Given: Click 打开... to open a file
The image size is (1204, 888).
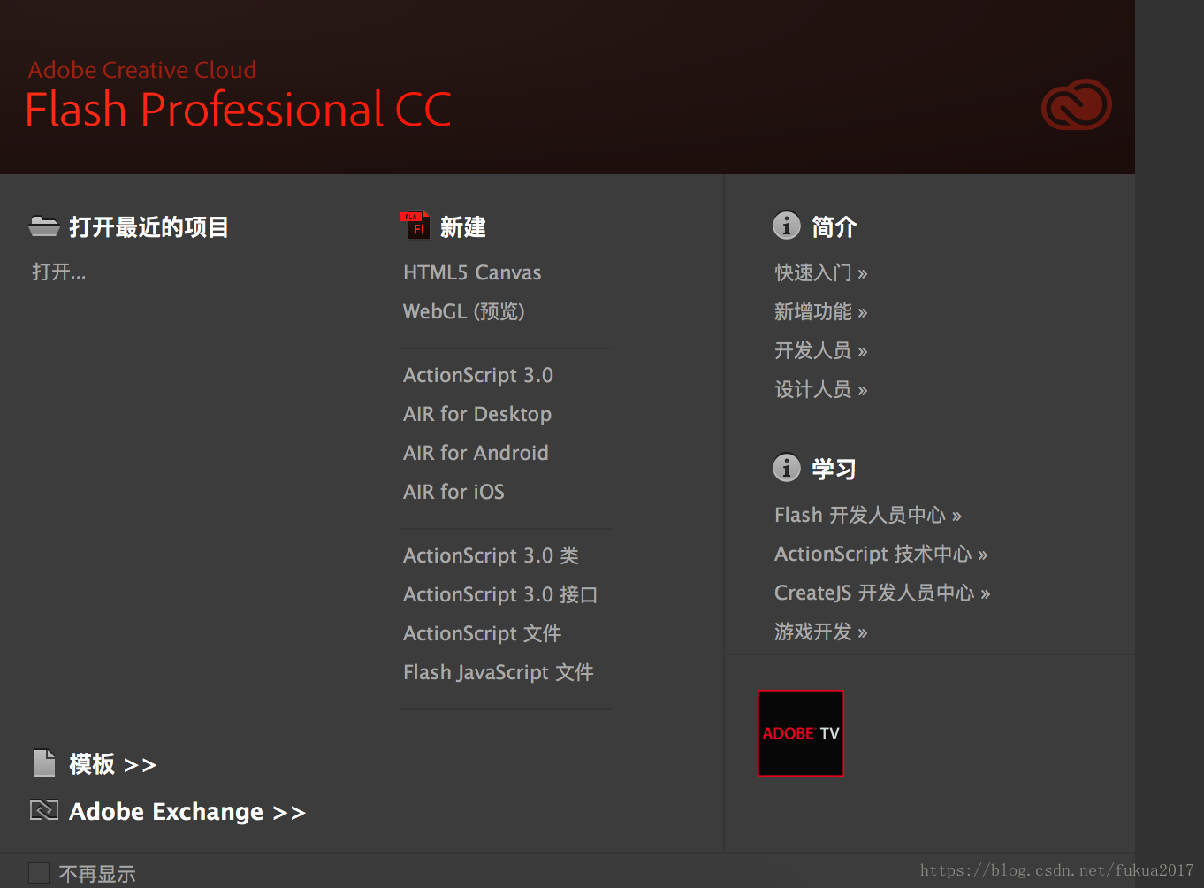Looking at the screenshot, I should [x=59, y=272].
